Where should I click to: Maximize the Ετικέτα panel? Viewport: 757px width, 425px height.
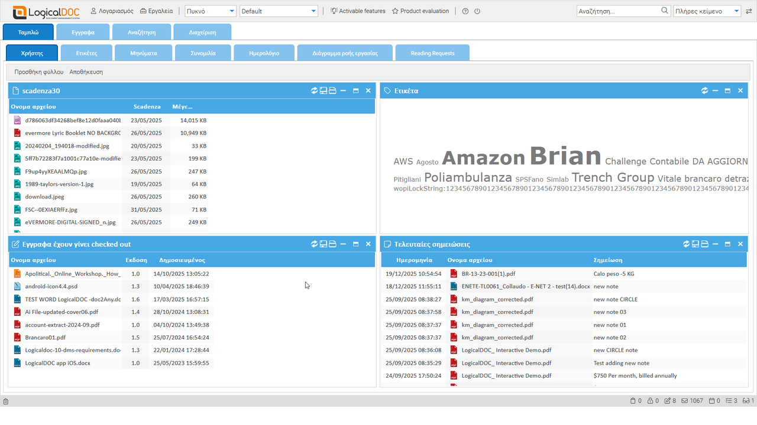[x=727, y=90]
